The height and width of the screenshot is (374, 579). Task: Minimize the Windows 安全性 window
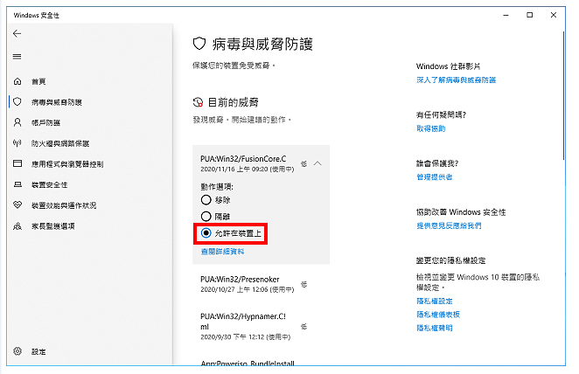pos(506,15)
